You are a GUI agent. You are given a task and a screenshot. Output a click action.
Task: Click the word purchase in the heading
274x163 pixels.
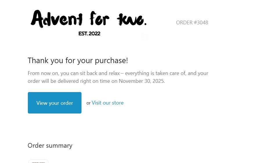coord(111,61)
